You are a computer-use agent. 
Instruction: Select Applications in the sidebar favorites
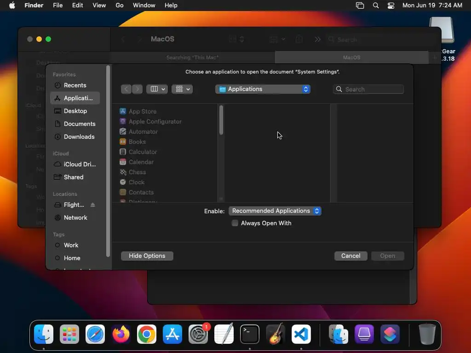coord(75,98)
